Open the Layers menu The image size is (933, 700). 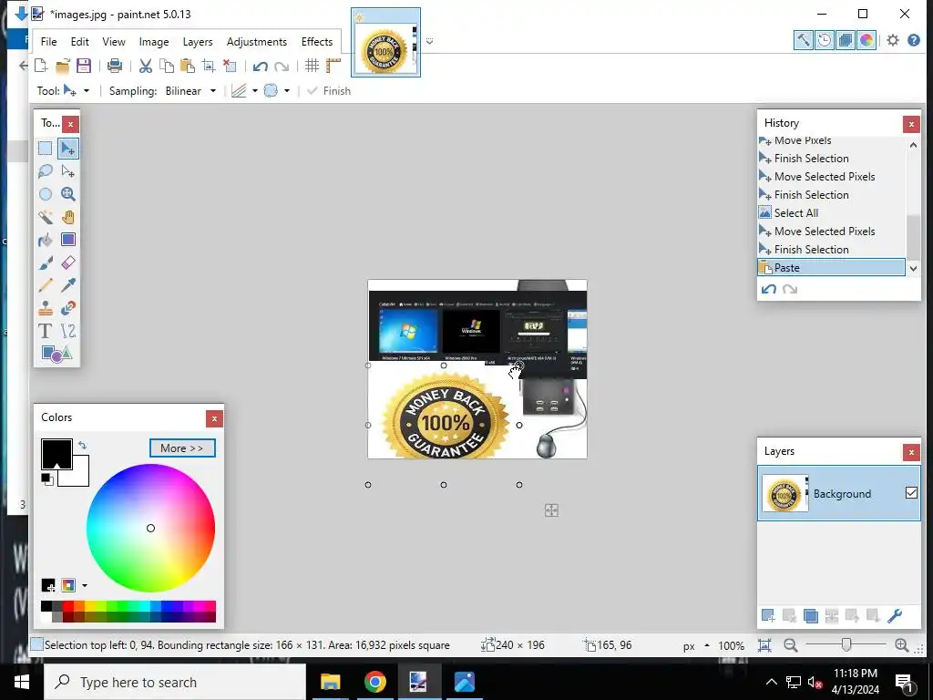(x=198, y=42)
